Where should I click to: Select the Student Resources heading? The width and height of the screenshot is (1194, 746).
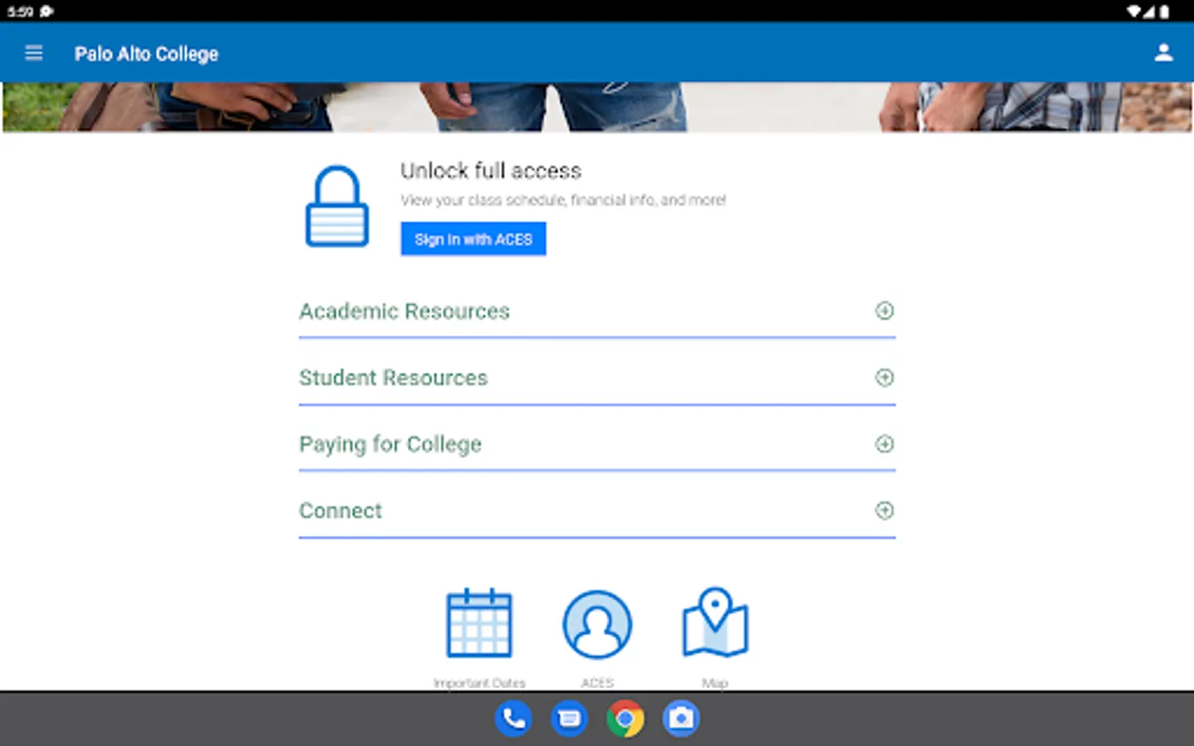pyautogui.click(x=393, y=377)
